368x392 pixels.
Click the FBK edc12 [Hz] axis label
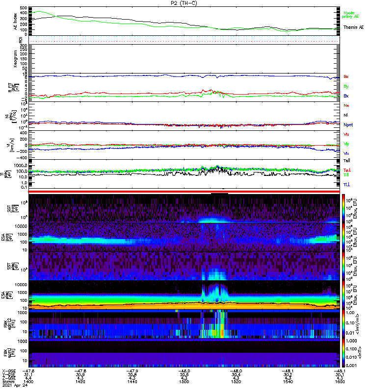[x=8, y=324]
